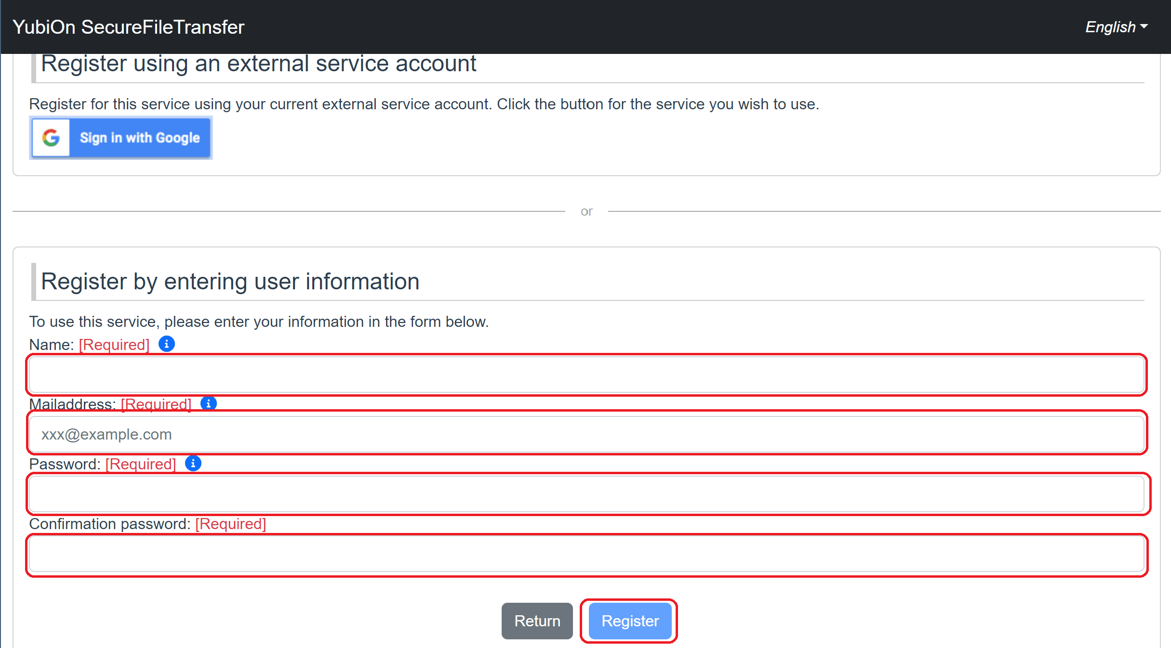Open the info icon beside Mailaddress
The width and height of the screenshot is (1171, 648).
(x=208, y=403)
